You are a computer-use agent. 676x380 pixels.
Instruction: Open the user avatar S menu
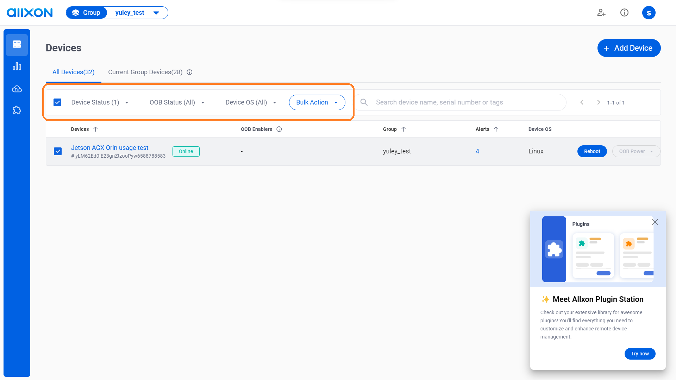[649, 13]
